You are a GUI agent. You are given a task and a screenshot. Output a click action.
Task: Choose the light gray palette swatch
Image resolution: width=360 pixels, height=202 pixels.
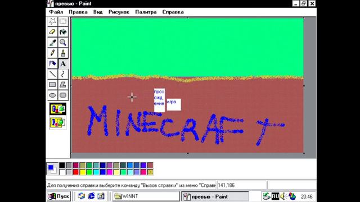coord(69,172)
